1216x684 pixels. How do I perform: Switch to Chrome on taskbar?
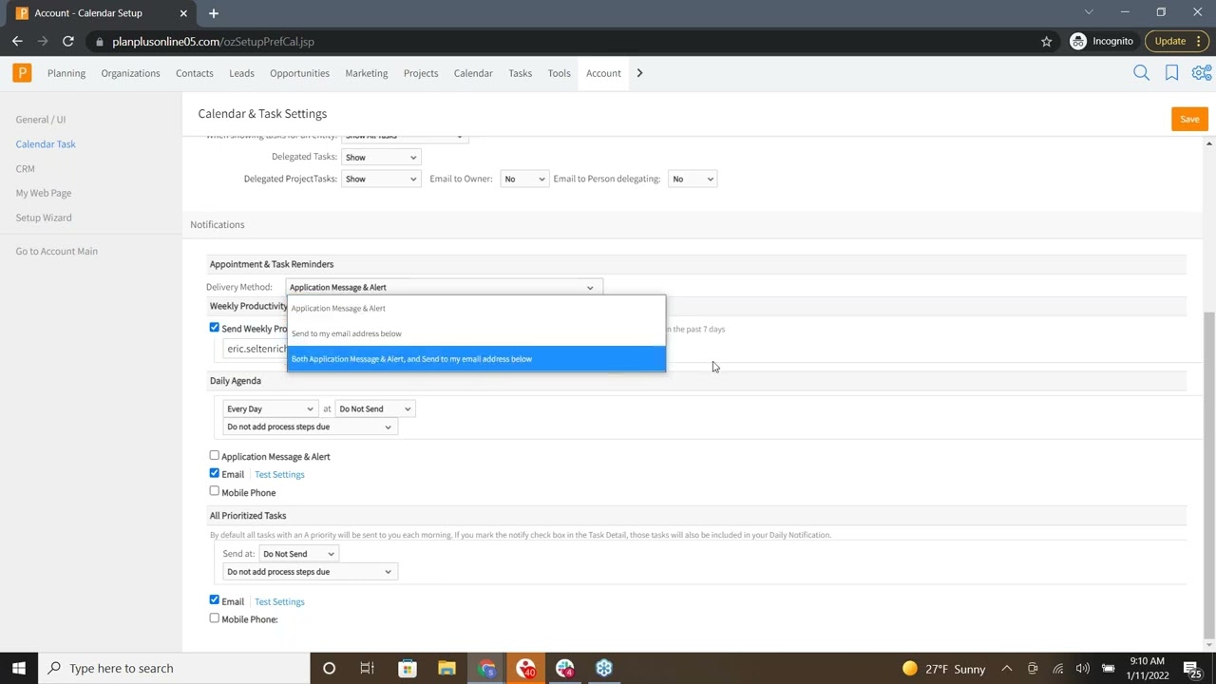tap(486, 668)
